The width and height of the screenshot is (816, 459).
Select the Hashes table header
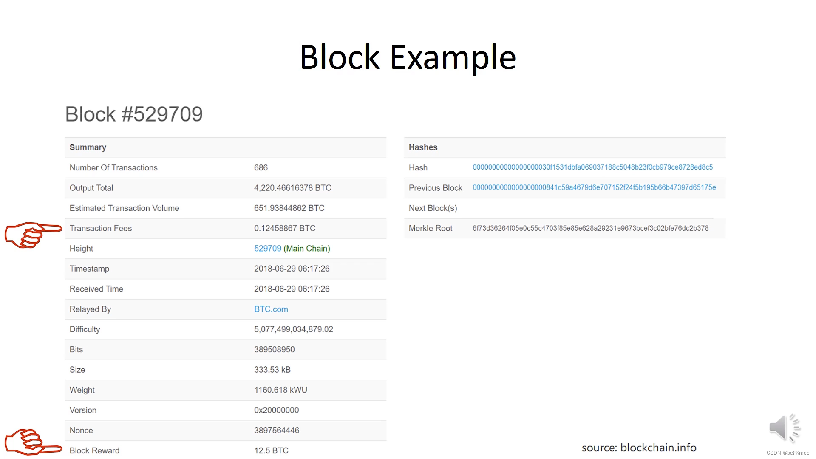tap(423, 147)
